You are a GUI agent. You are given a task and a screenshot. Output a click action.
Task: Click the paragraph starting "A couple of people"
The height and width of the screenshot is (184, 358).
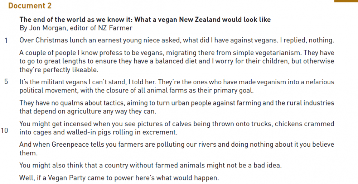(177, 61)
